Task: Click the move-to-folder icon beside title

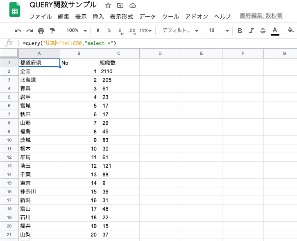Action: 120,6
